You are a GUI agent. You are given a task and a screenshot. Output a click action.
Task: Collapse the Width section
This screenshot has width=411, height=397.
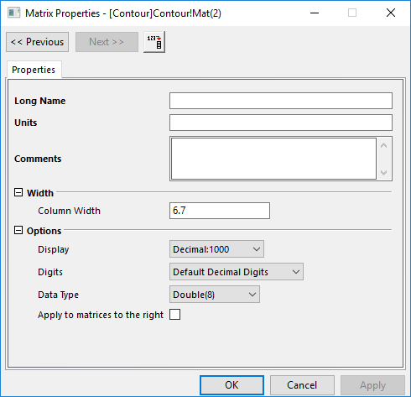pos(18,192)
